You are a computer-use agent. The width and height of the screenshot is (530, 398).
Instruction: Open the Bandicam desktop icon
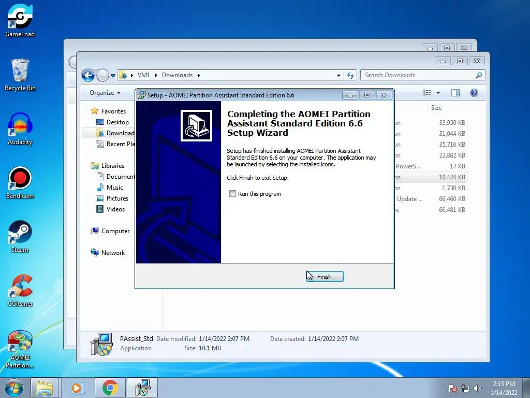[x=20, y=183]
